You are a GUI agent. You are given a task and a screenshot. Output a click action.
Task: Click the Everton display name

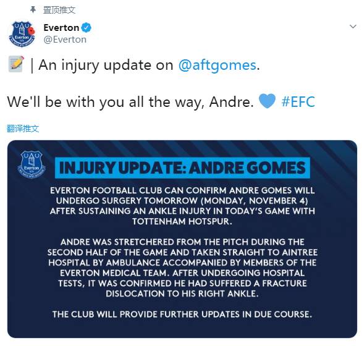click(61, 28)
